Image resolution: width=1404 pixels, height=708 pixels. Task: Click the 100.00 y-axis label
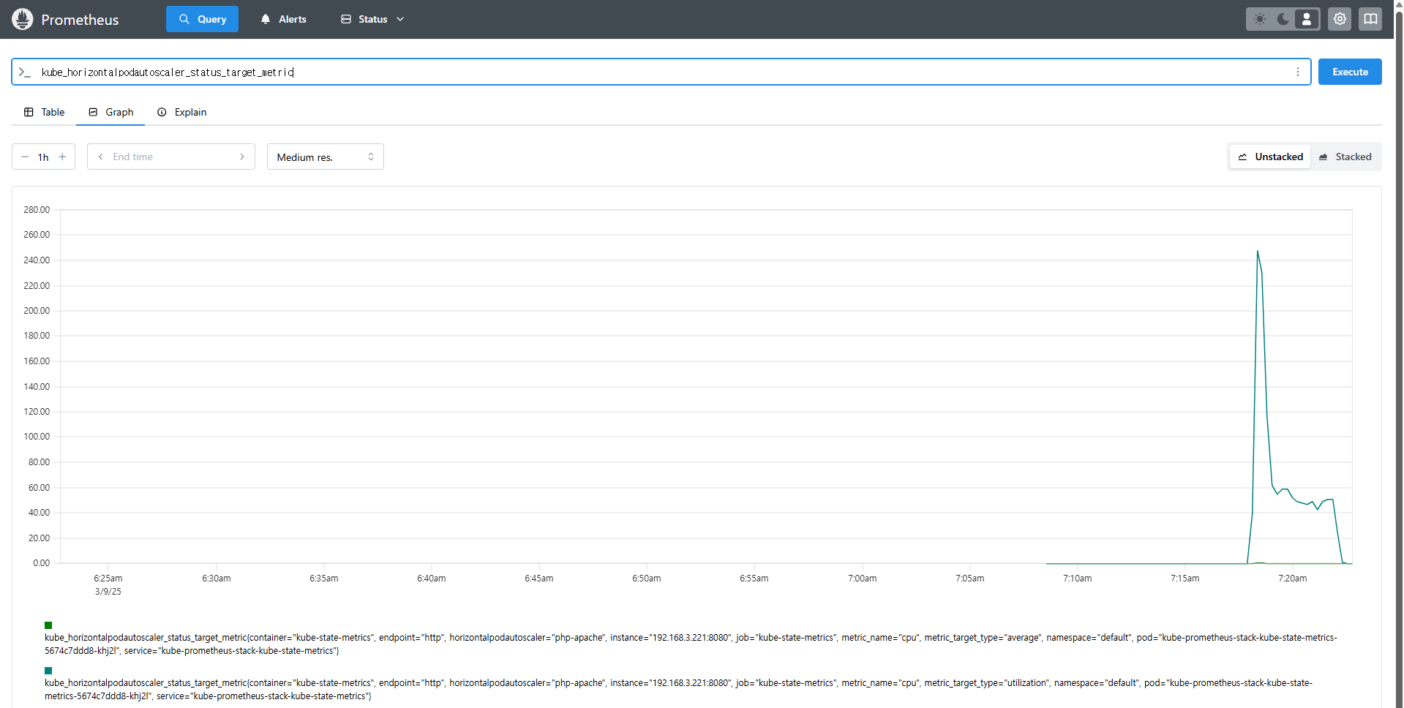[37, 437]
